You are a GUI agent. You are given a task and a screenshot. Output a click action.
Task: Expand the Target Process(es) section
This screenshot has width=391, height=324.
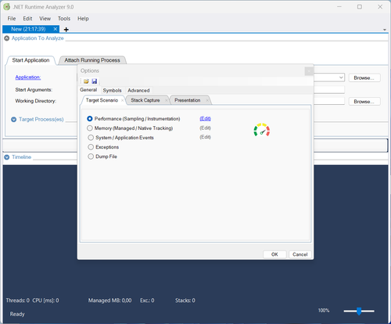[14, 120]
